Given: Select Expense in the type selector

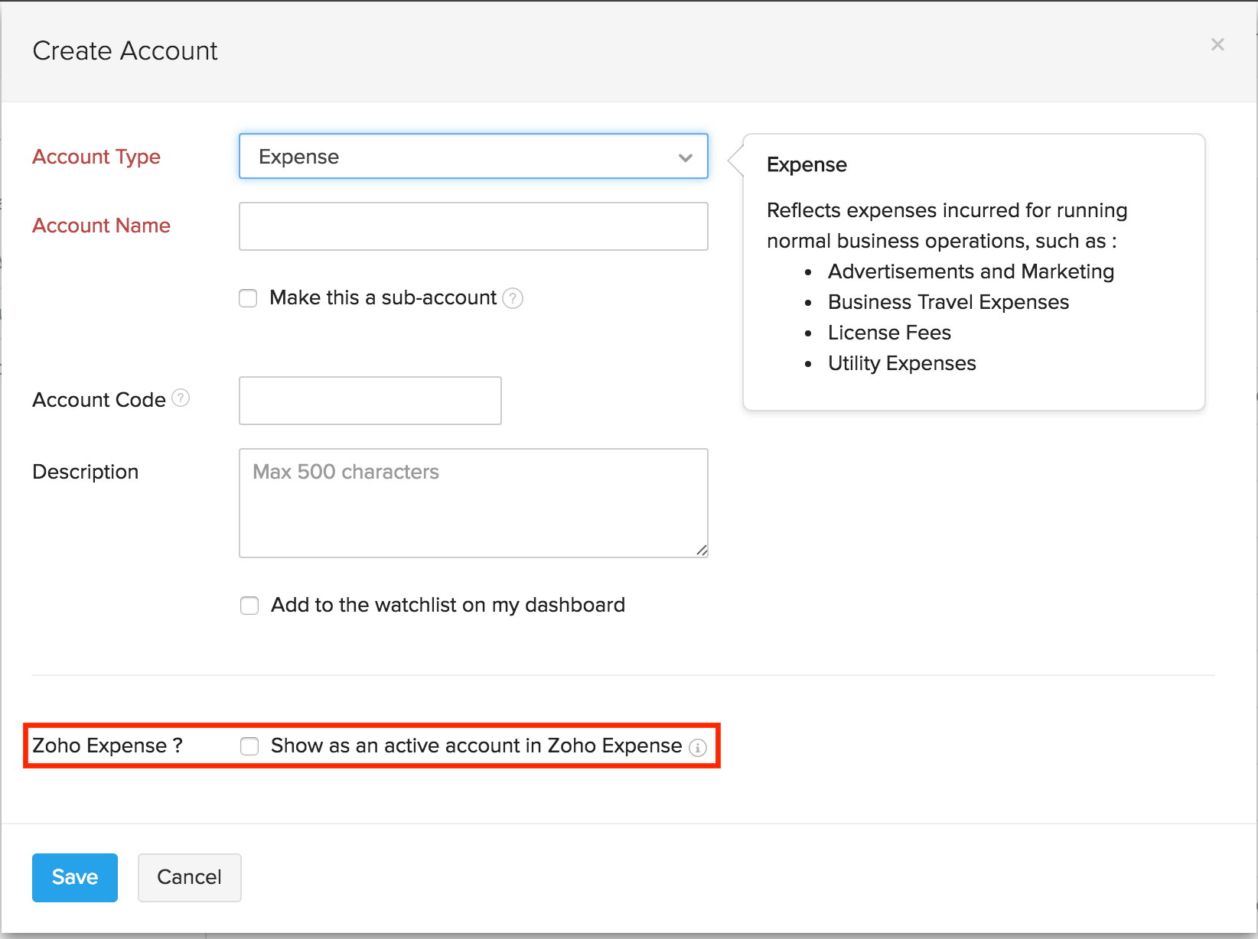Looking at the screenshot, I should (x=473, y=157).
